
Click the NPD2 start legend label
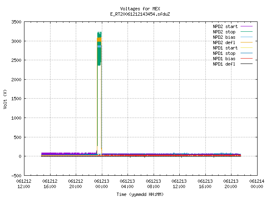click(225, 26)
